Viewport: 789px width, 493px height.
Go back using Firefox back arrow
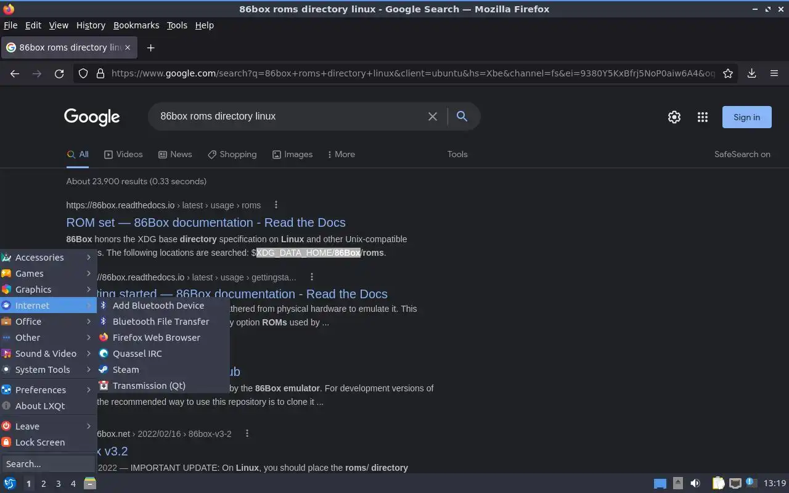[15, 73]
